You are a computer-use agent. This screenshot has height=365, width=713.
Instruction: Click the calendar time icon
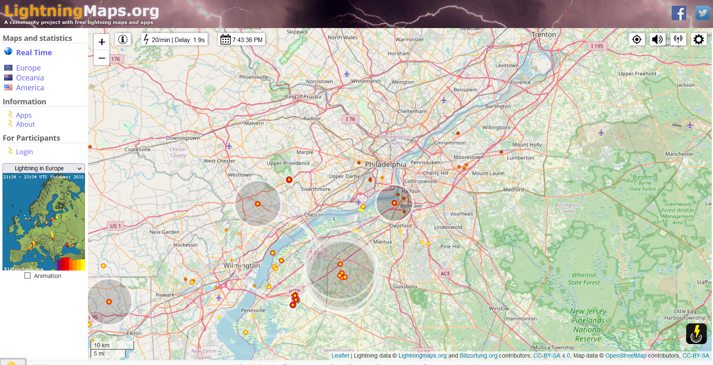225,40
